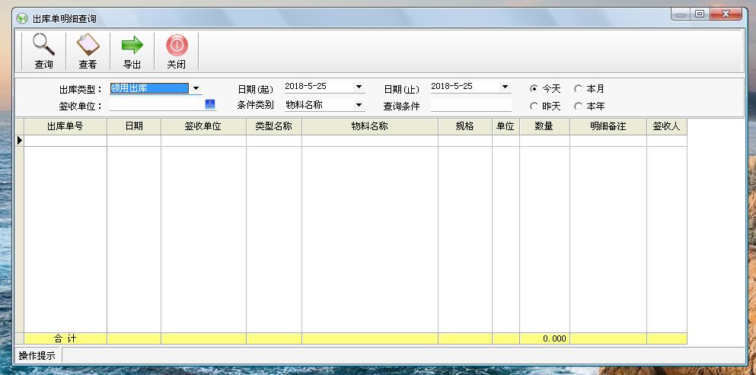The height and width of the screenshot is (375, 756).
Task: Click the 物料名称 column header
Action: 369,126
